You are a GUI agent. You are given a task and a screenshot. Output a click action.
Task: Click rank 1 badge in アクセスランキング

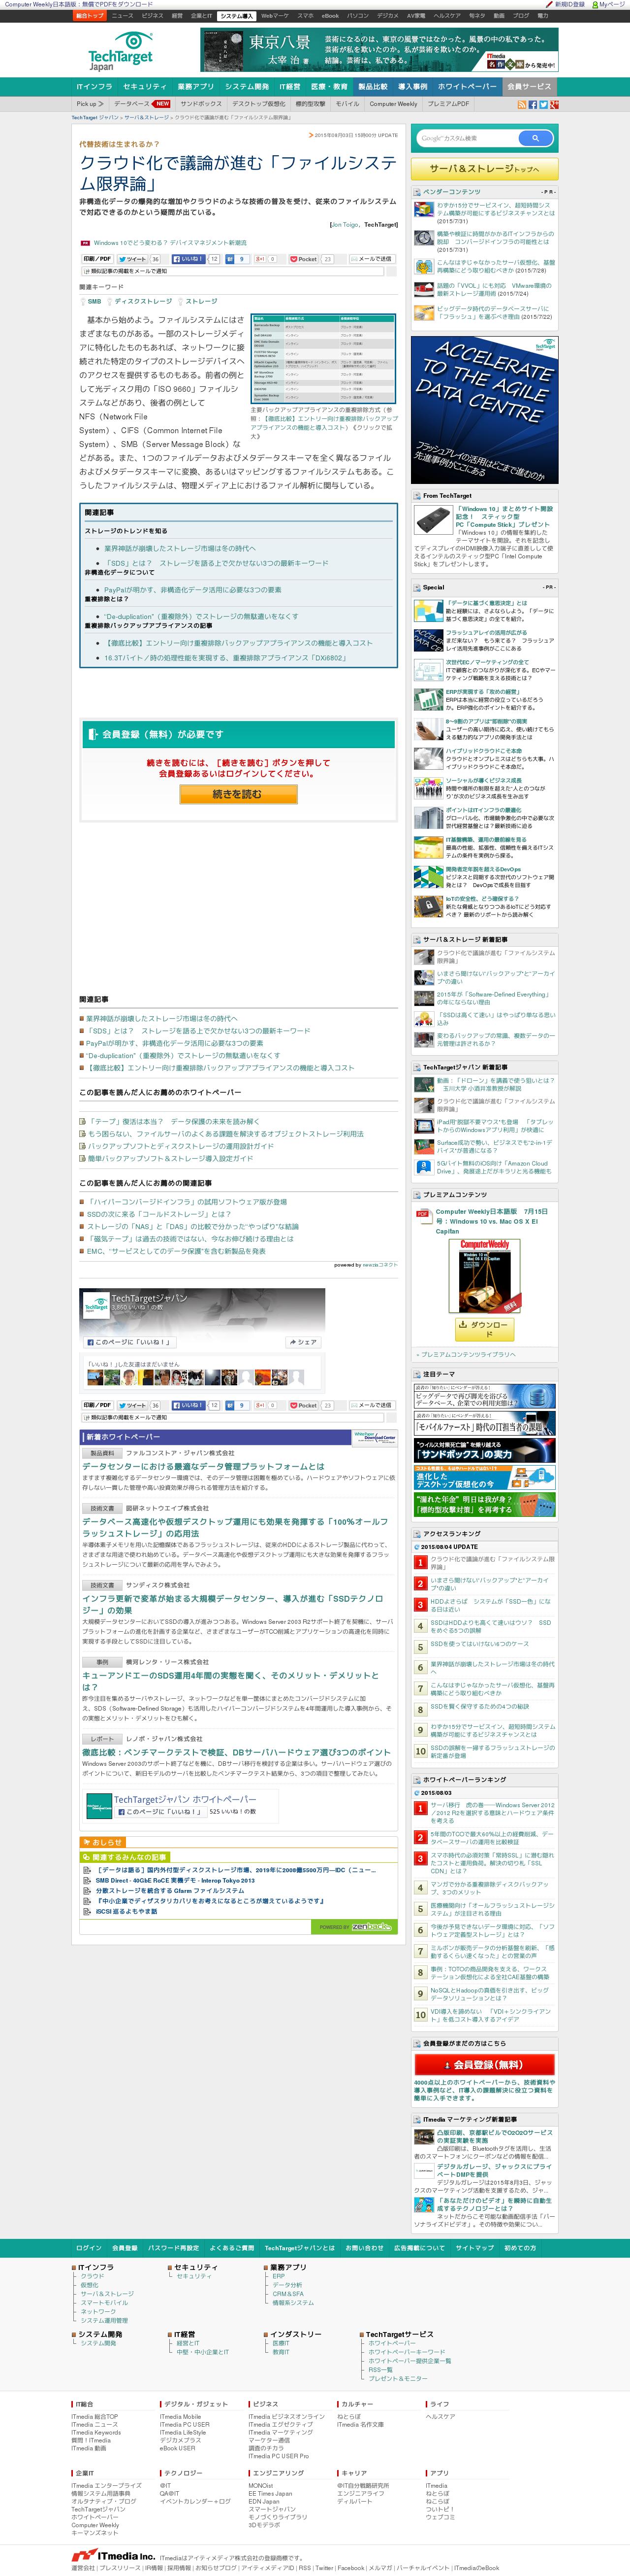[420, 1561]
